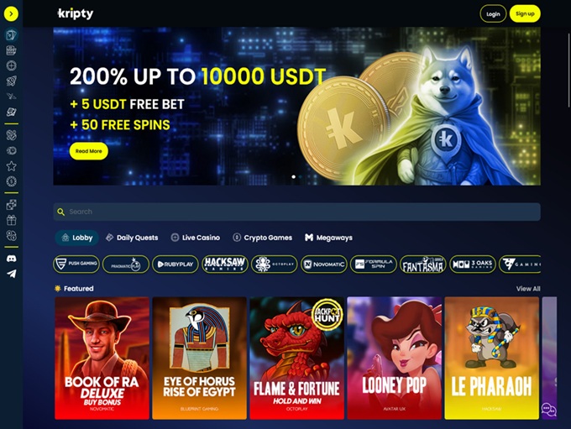
Task: Open the star favorites sidebar icon
Action: [11, 166]
